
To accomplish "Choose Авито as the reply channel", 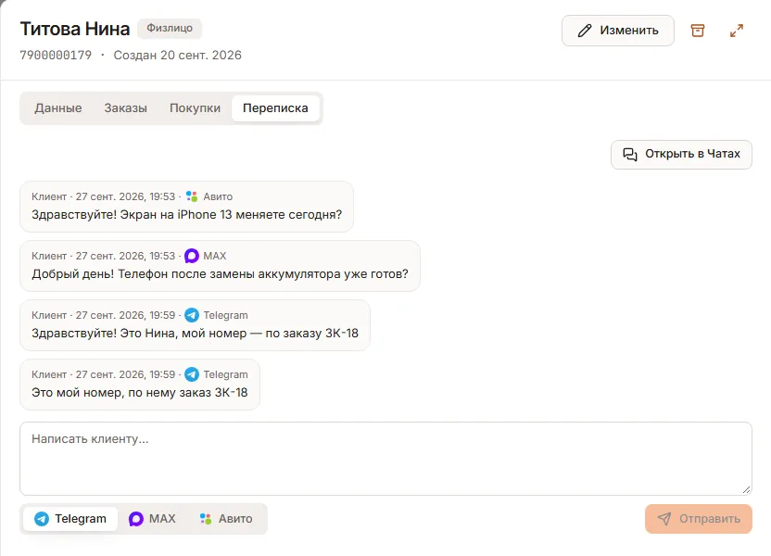I will pos(226,519).
